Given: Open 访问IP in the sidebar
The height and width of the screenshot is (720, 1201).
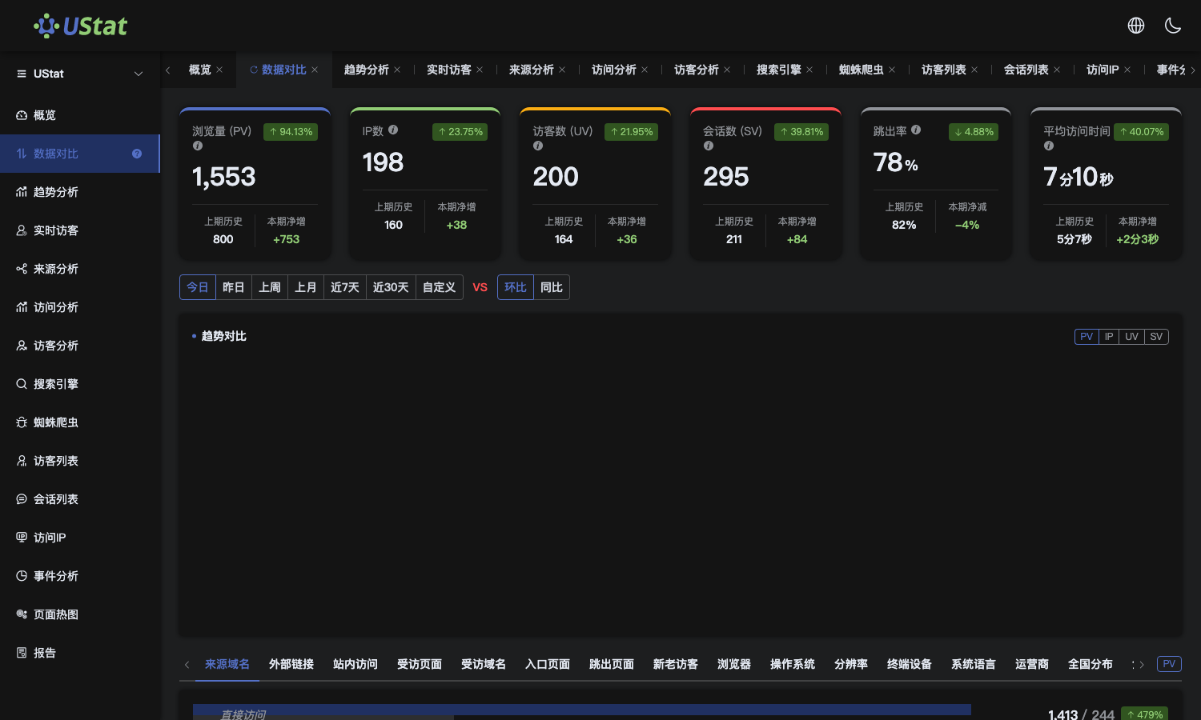Looking at the screenshot, I should [80, 538].
